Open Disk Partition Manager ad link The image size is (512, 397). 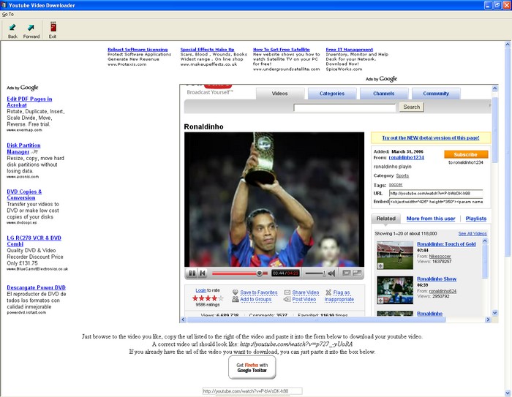click(23, 148)
